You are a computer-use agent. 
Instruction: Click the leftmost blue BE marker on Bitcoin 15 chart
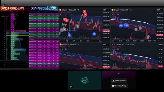click(x=121, y=26)
